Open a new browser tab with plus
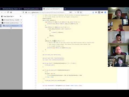This screenshot has height=97, width=129. pyautogui.click(x=65, y=9)
